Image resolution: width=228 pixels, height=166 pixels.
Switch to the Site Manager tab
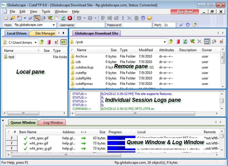pyautogui.click(x=45, y=33)
